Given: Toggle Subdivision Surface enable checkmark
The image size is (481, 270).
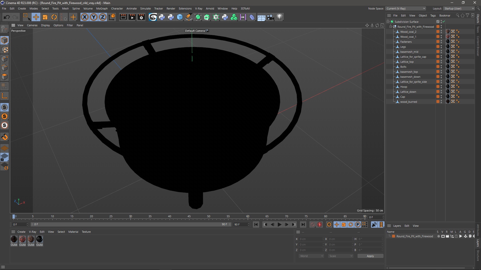Looking at the screenshot, I should (x=444, y=21).
